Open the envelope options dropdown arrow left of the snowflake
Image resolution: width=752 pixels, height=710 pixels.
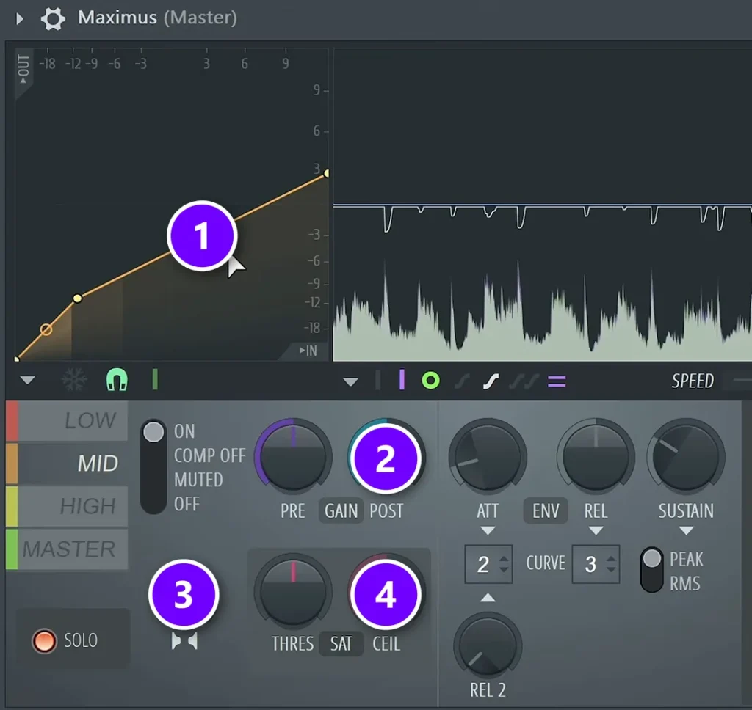tap(27, 381)
